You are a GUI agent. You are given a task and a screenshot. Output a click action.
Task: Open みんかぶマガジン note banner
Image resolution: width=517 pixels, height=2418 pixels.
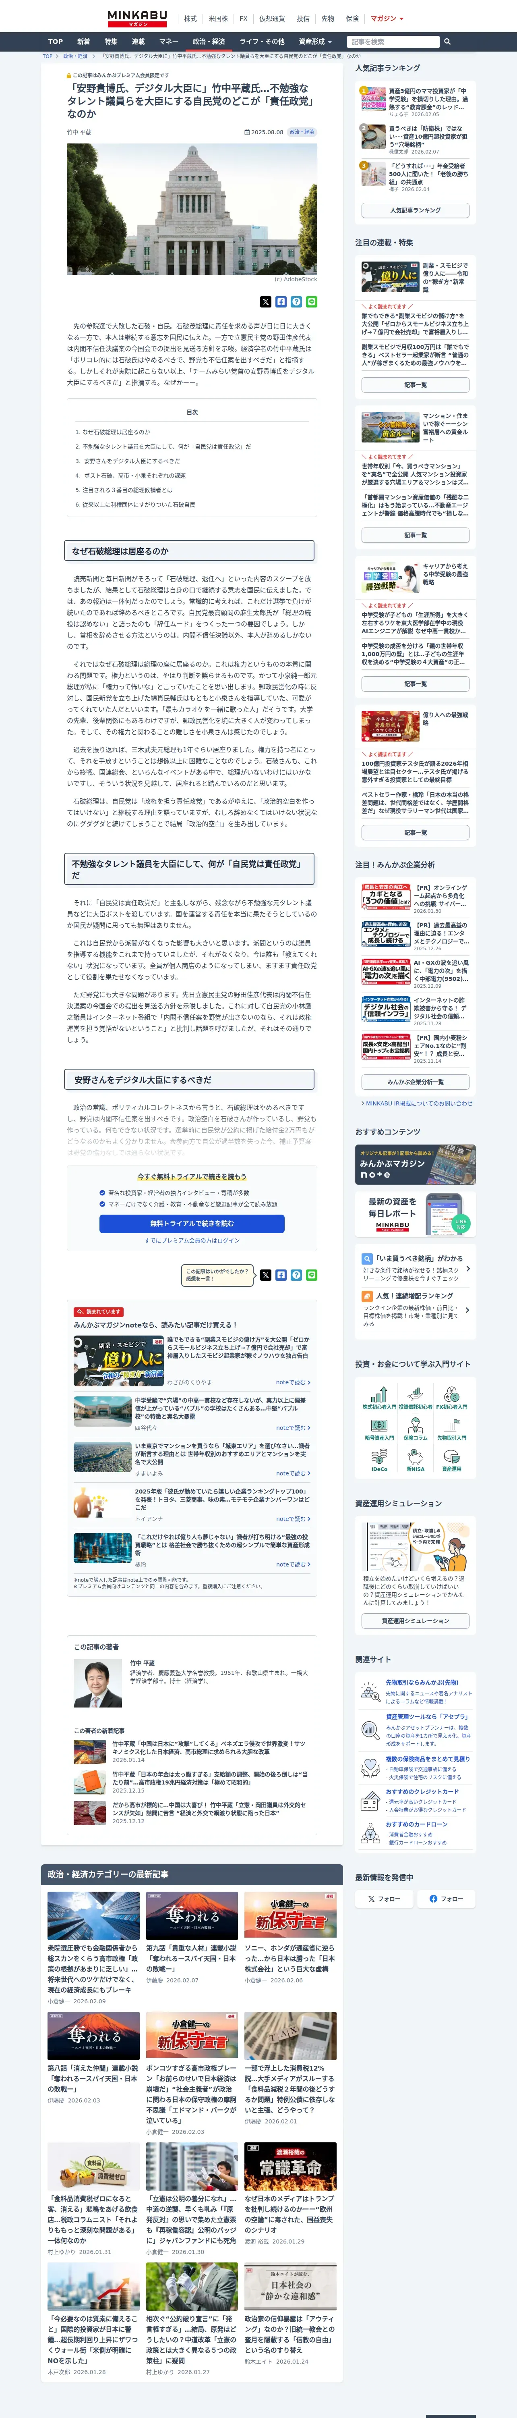tap(415, 1165)
